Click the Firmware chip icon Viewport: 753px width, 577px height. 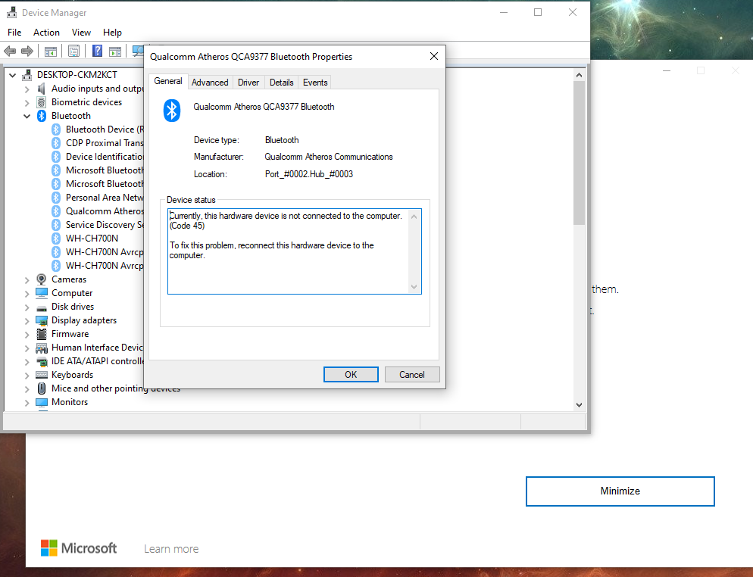coord(42,334)
